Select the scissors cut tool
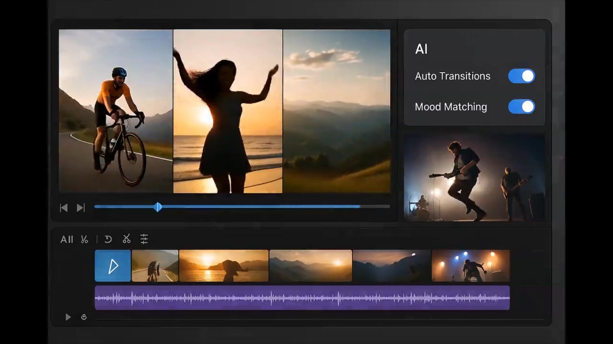The height and width of the screenshot is (344, 613). (127, 239)
